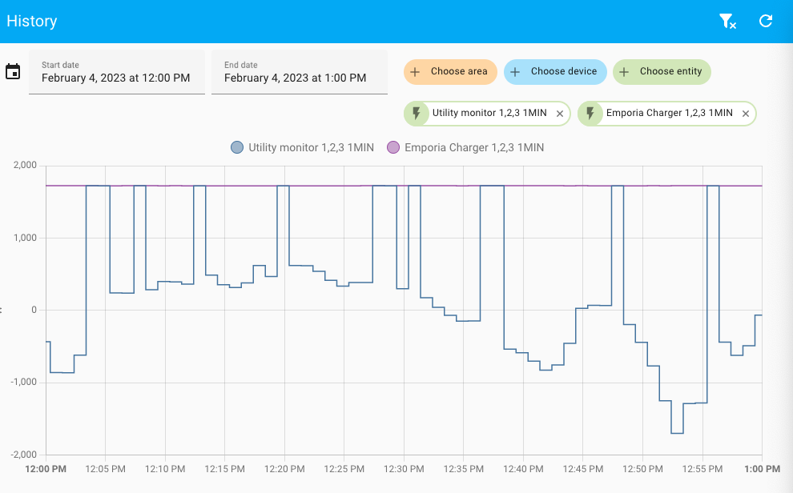
Task: Click the filter-remove icon in the header
Action: pyautogui.click(x=727, y=21)
